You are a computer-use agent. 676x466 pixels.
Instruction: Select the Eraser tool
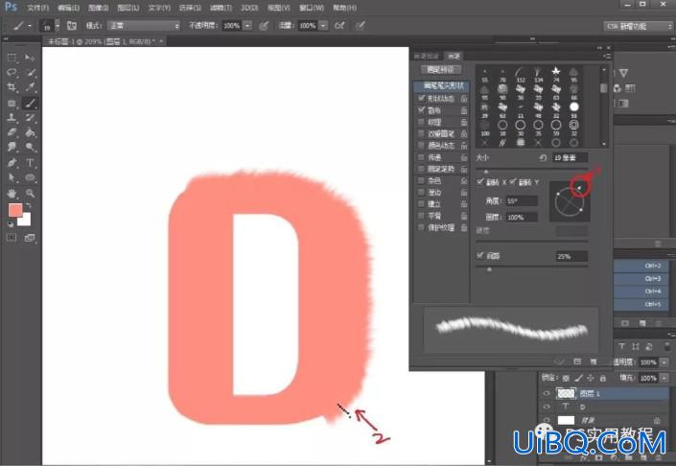click(x=12, y=132)
